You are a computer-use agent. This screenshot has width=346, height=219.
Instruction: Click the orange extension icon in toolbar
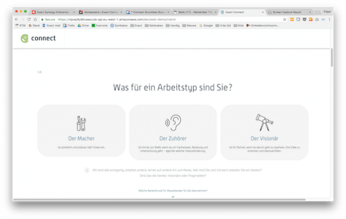click(292, 20)
